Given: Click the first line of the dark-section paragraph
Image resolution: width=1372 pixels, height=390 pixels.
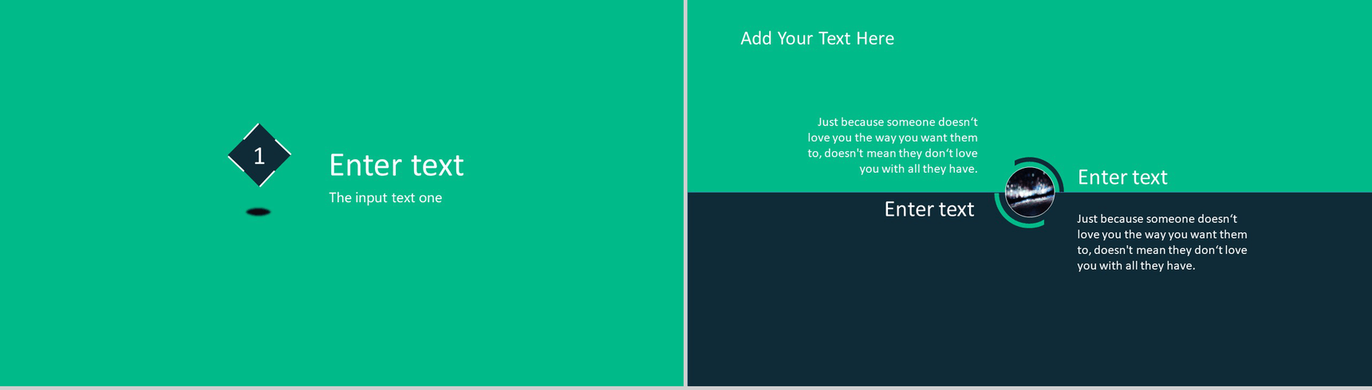Looking at the screenshot, I should [x=1157, y=219].
